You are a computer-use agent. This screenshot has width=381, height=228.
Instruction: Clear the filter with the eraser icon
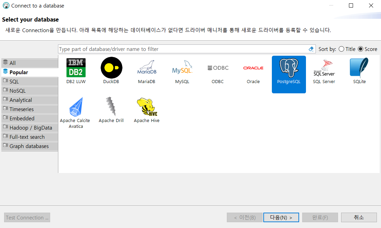click(311, 49)
